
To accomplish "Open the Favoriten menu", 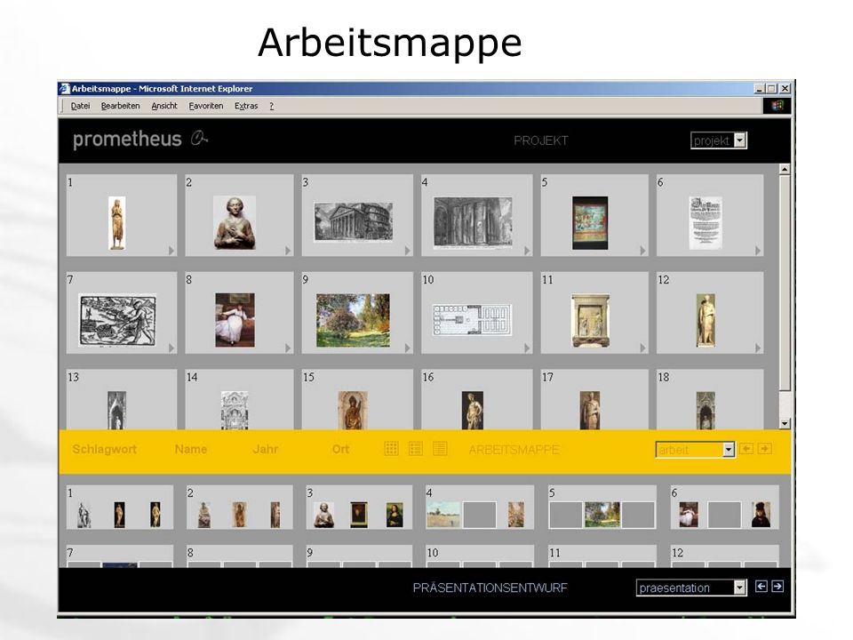I will tap(205, 106).
